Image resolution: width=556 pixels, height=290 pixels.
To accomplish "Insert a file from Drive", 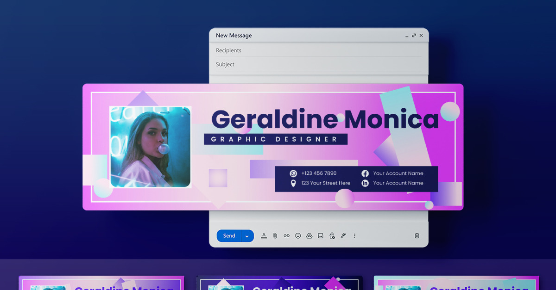I will point(308,235).
